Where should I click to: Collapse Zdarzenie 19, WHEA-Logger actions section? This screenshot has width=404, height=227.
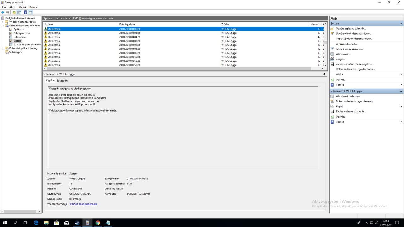[401, 91]
